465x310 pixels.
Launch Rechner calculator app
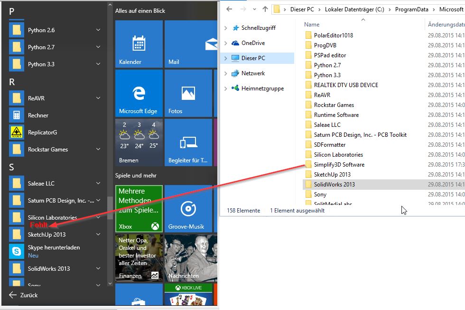(38, 115)
